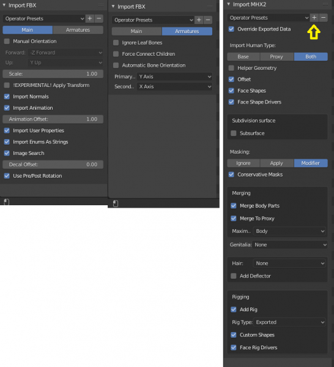
Task: Open the Forward axis dropdown
Action: pyautogui.click(x=65, y=53)
